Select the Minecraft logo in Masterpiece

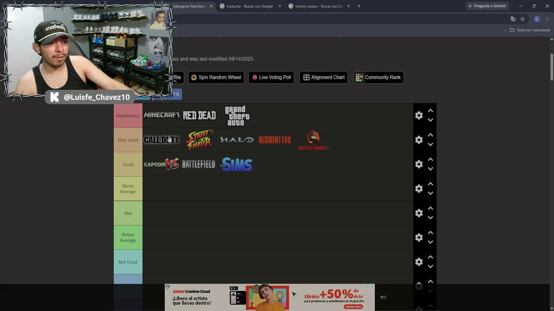click(x=161, y=115)
